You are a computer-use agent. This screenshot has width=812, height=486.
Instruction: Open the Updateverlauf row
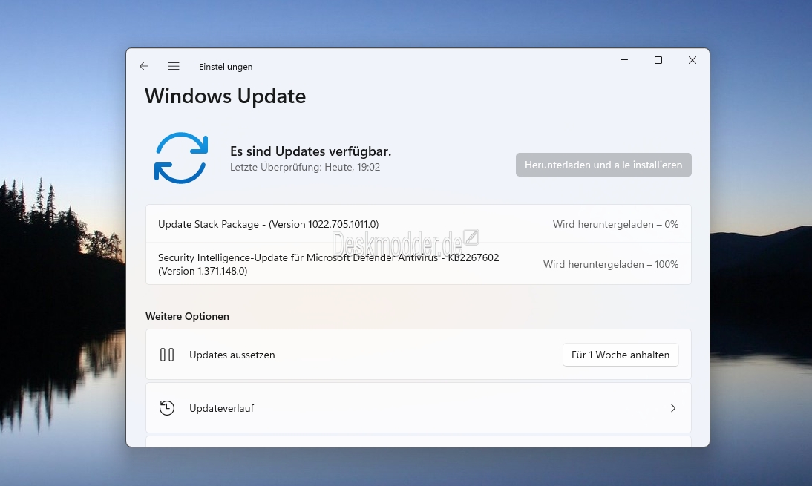point(419,408)
